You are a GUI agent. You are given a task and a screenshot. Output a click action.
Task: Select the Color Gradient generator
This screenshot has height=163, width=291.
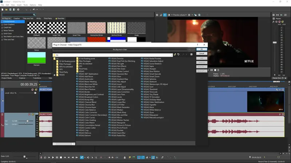(9, 25)
